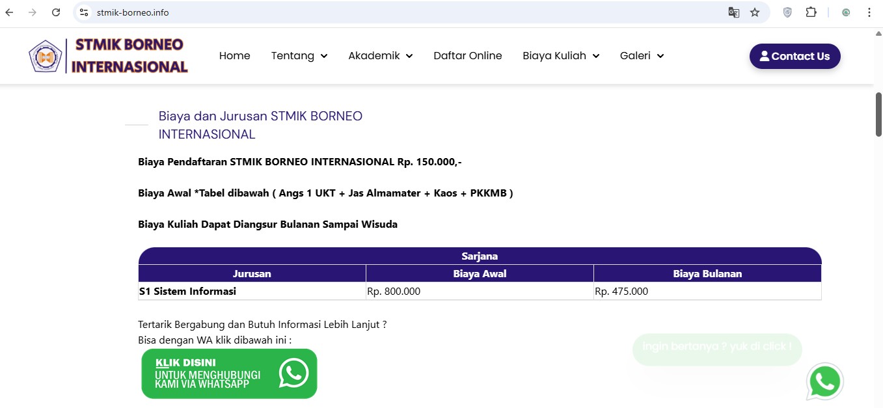Click the 'Sarjana' table title row
This screenshot has width=883, height=408.
(480, 256)
